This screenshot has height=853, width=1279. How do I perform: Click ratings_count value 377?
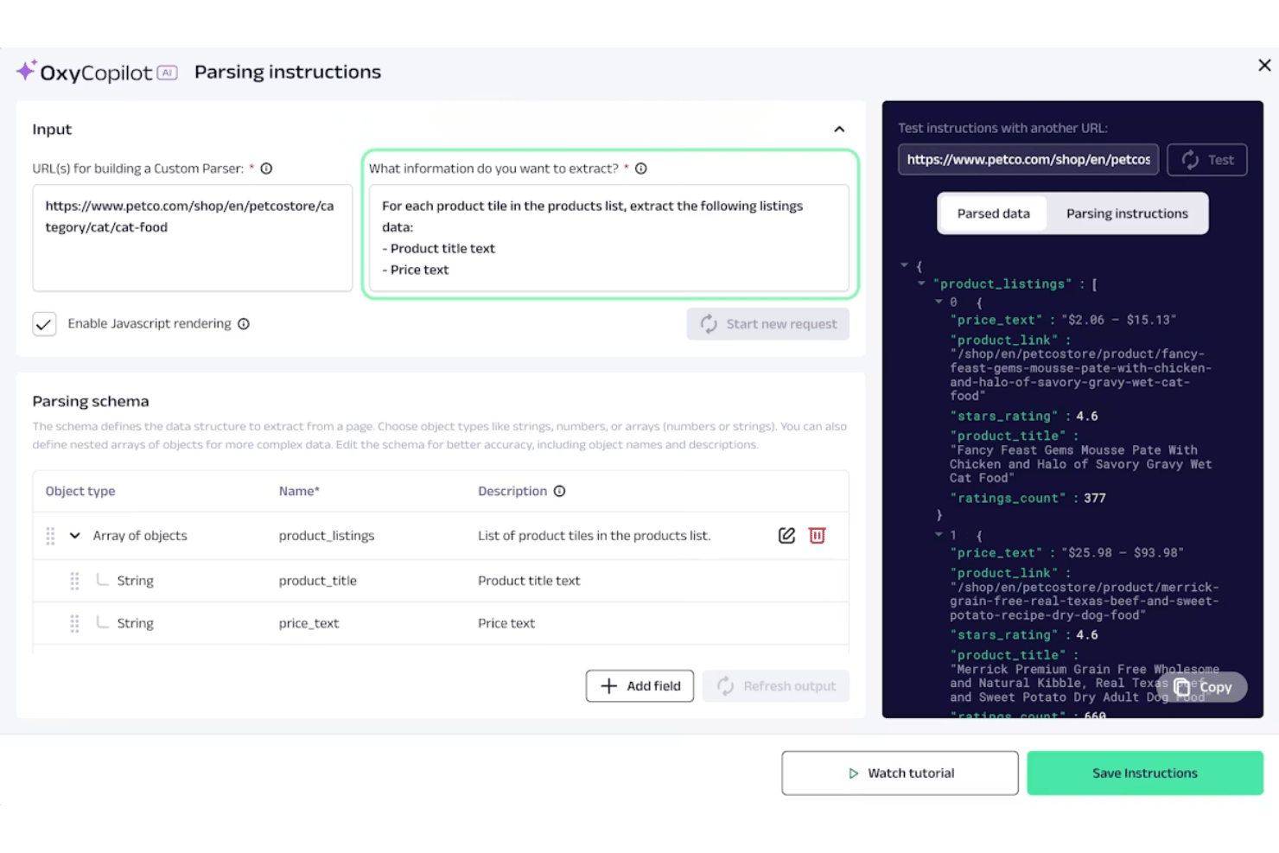pos(1094,499)
